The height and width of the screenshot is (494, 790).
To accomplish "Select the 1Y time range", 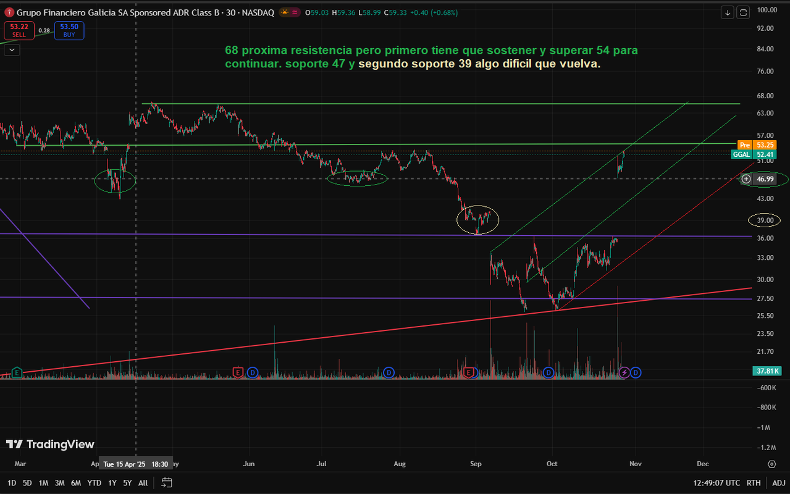I will (112, 483).
